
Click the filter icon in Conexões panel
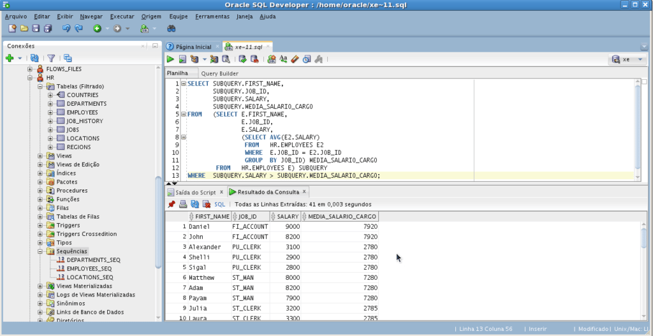click(x=52, y=58)
